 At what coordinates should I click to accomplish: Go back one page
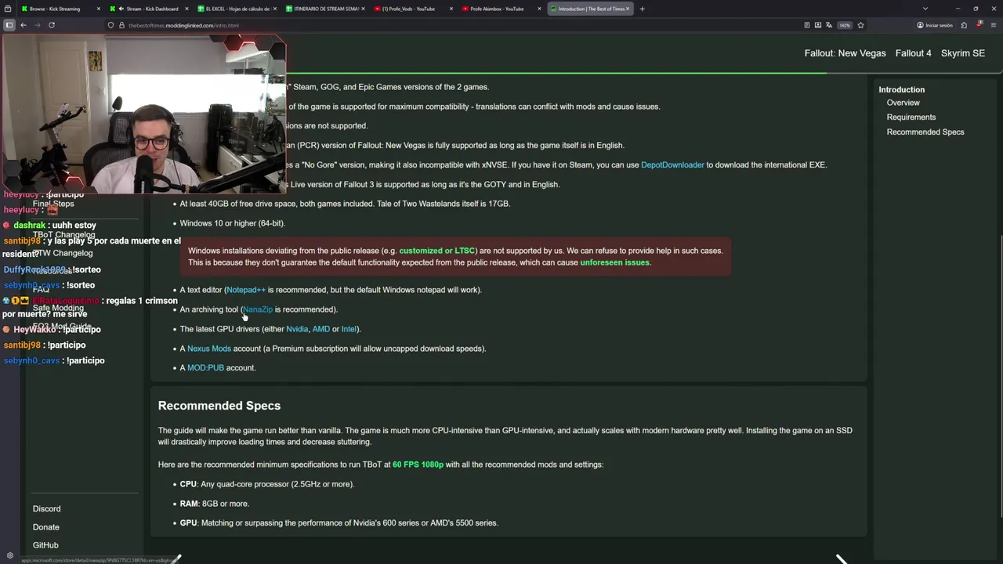[24, 25]
